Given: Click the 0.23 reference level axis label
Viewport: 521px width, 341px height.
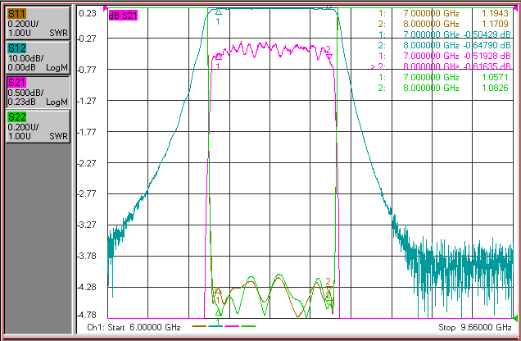Looking at the screenshot, I should (x=88, y=13).
